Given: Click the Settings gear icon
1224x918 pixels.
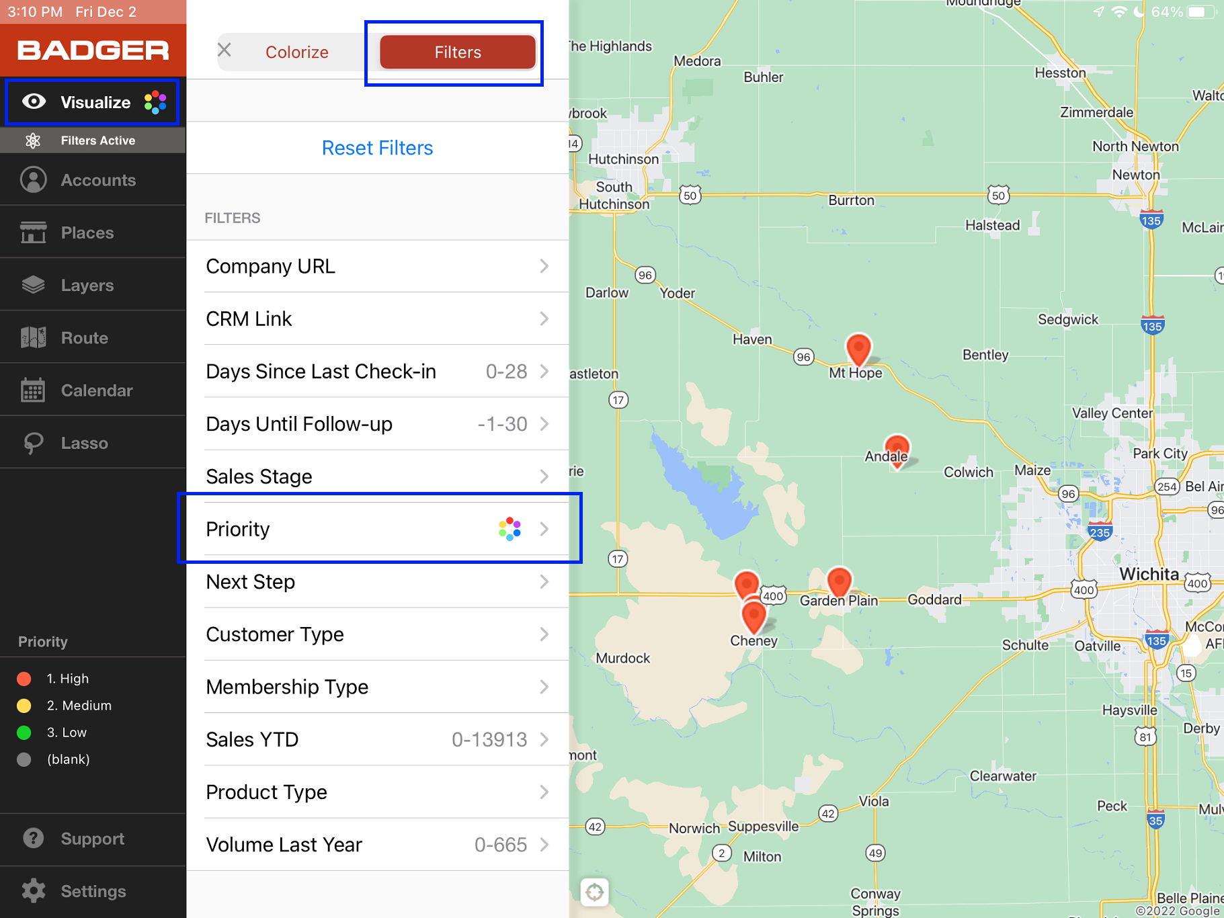Looking at the screenshot, I should coord(33,890).
